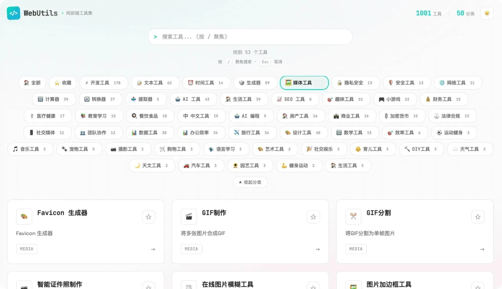Star the GIF分割 tool card
The width and height of the screenshot is (502, 289).
[x=477, y=217]
